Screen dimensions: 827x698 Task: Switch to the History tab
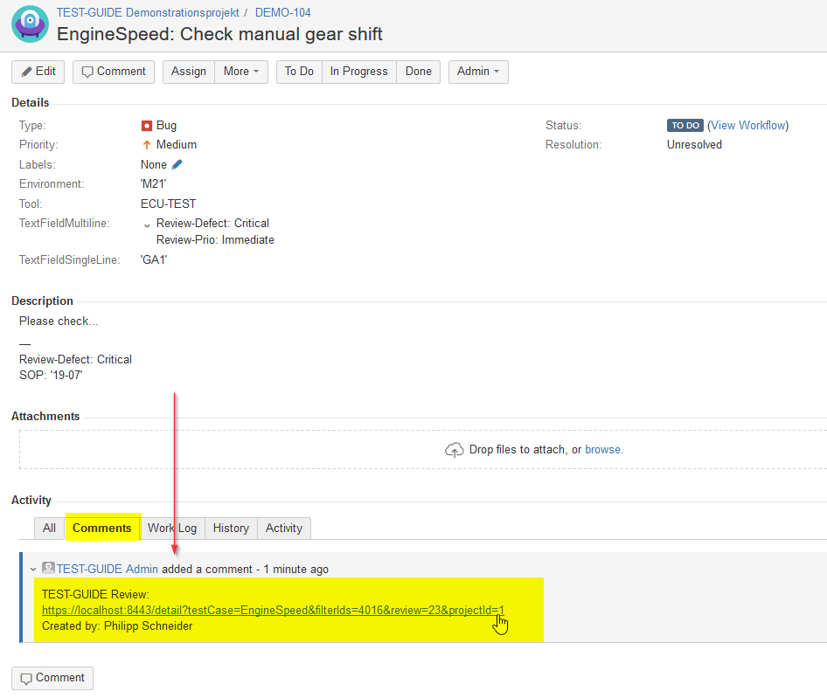[231, 528]
